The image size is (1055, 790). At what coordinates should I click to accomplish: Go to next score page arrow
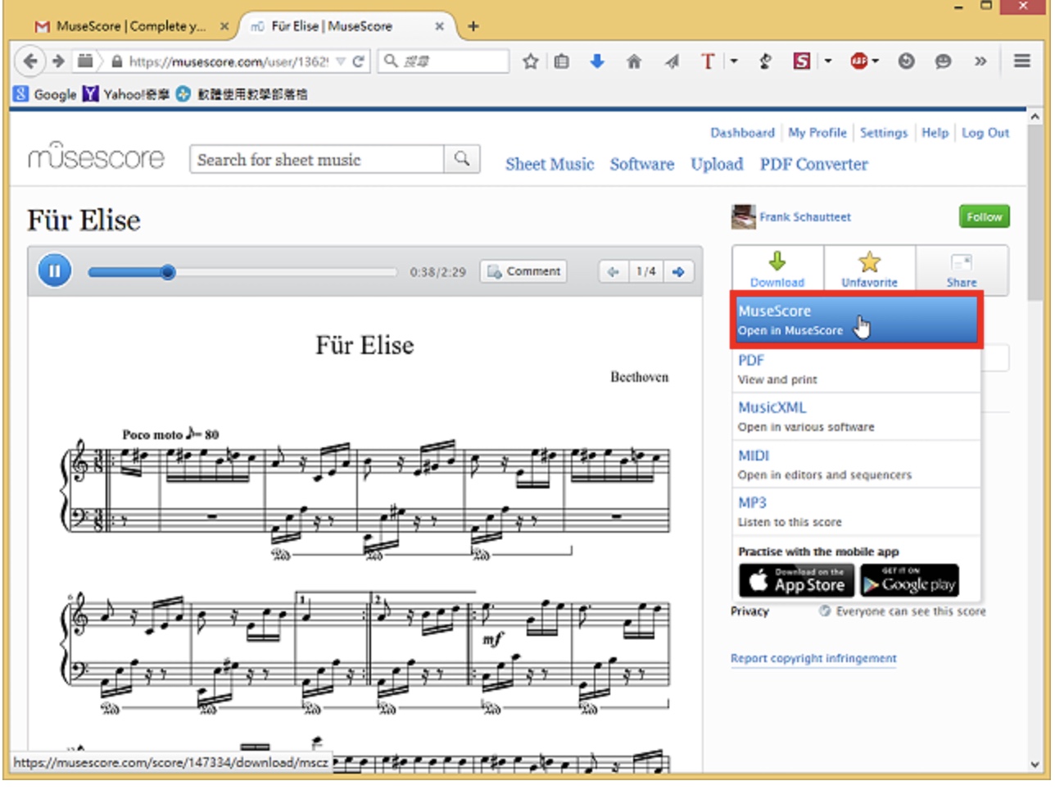tap(678, 271)
